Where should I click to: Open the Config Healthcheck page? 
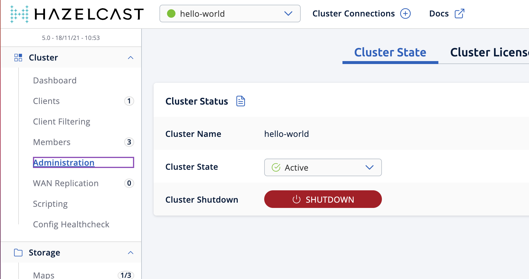pos(71,224)
